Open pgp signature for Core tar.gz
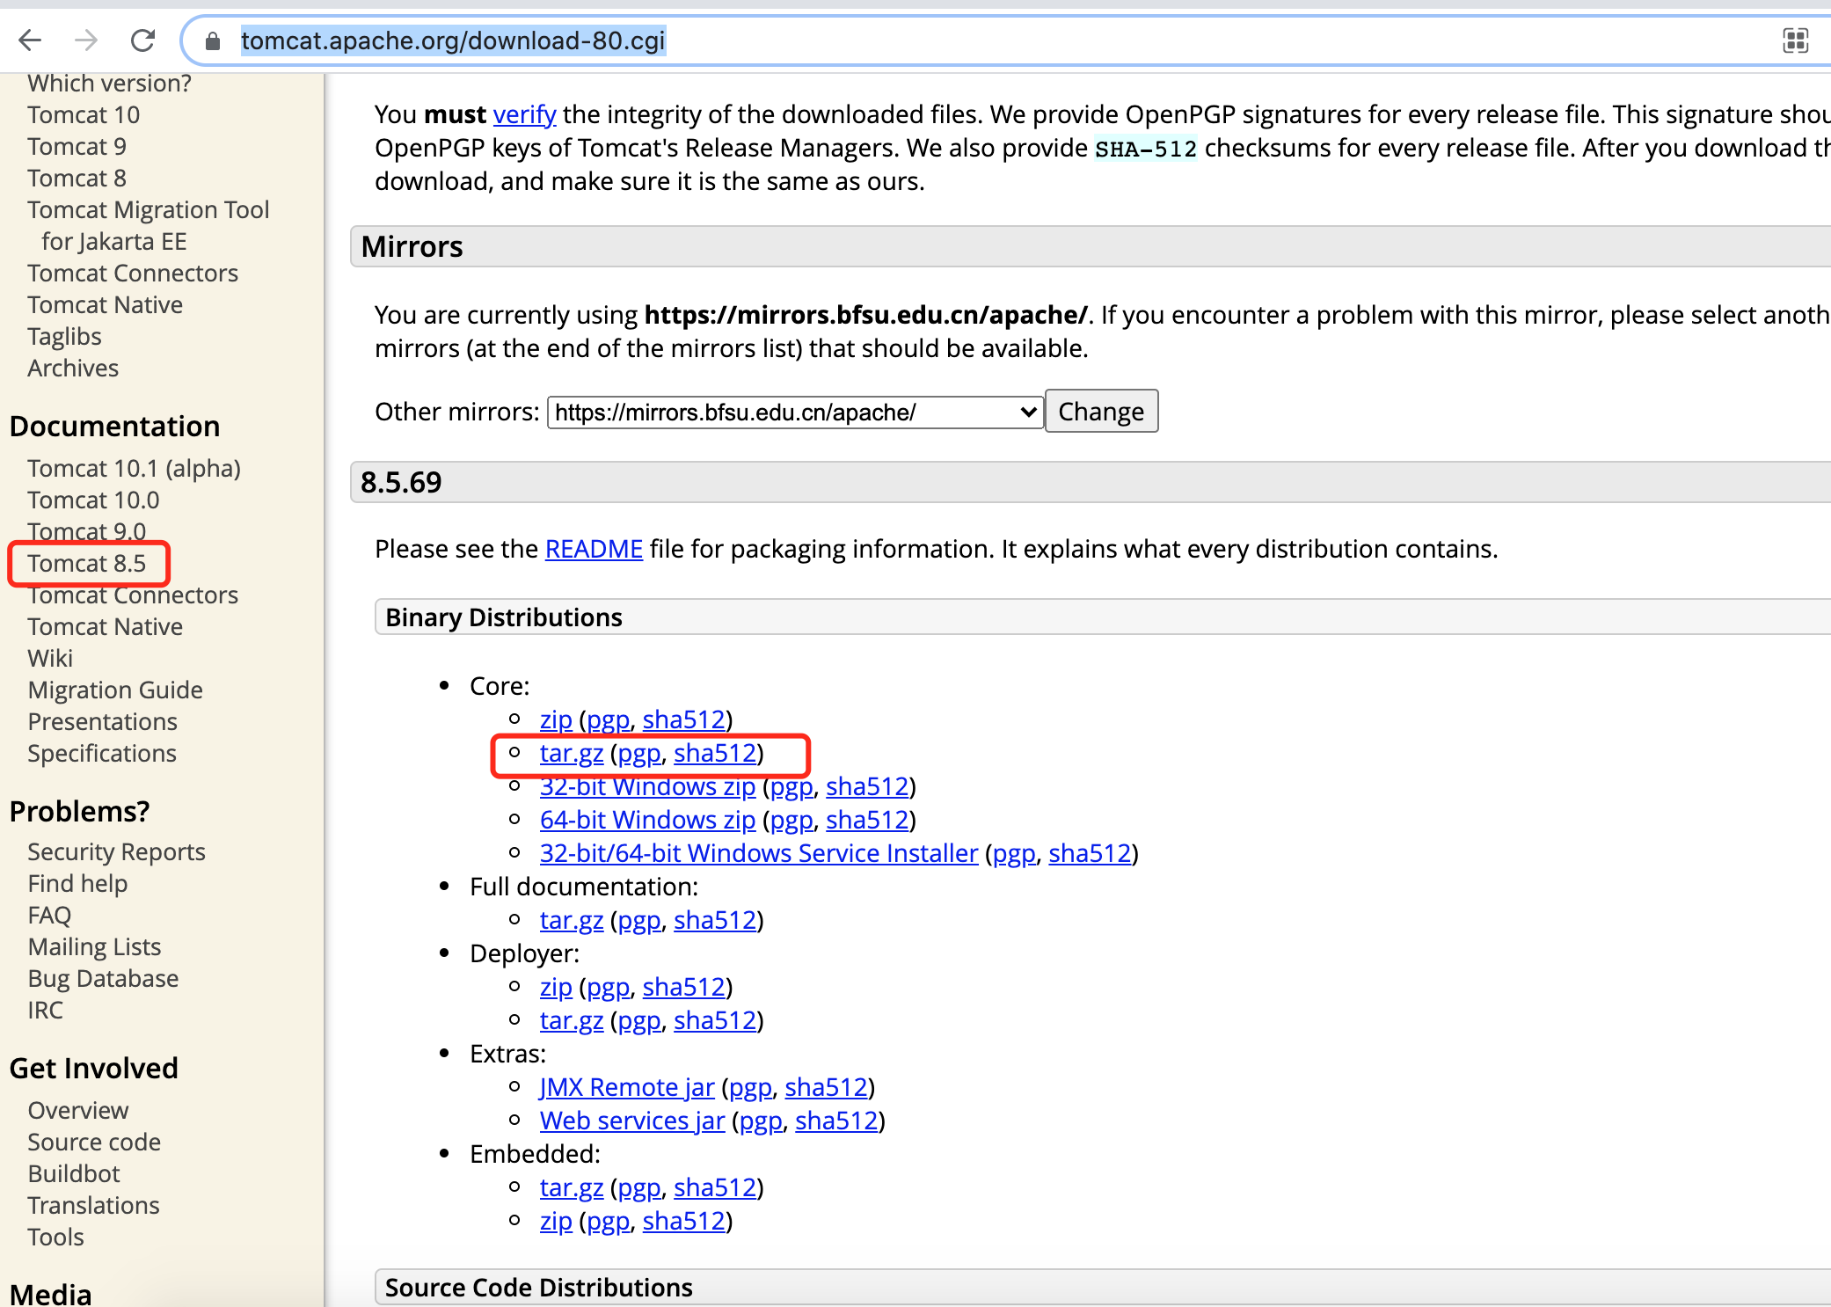Screen dimensions: 1831x1307 (639, 753)
